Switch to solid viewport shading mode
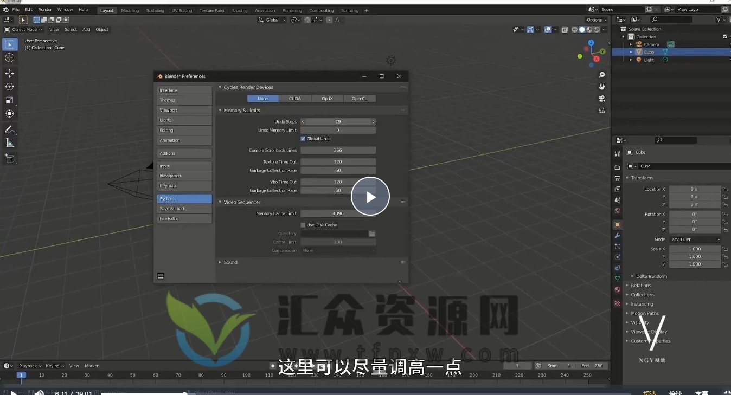The width and height of the screenshot is (731, 395). (582, 29)
